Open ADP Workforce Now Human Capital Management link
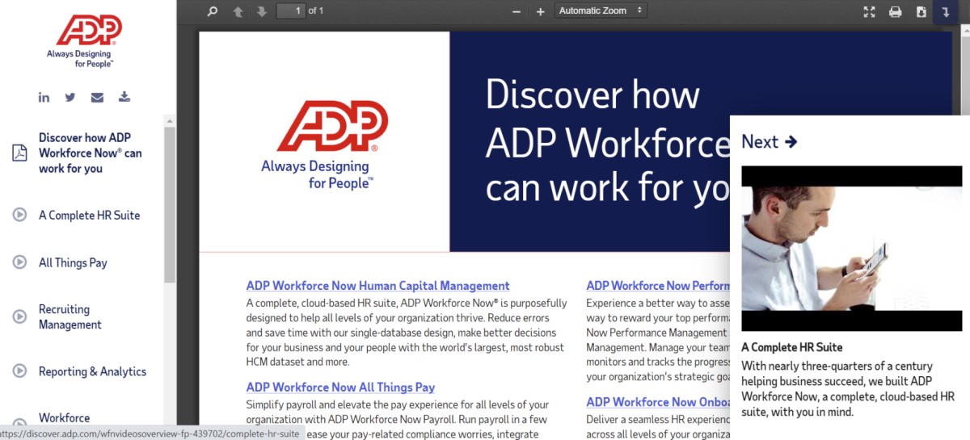The image size is (970, 440). click(x=377, y=286)
